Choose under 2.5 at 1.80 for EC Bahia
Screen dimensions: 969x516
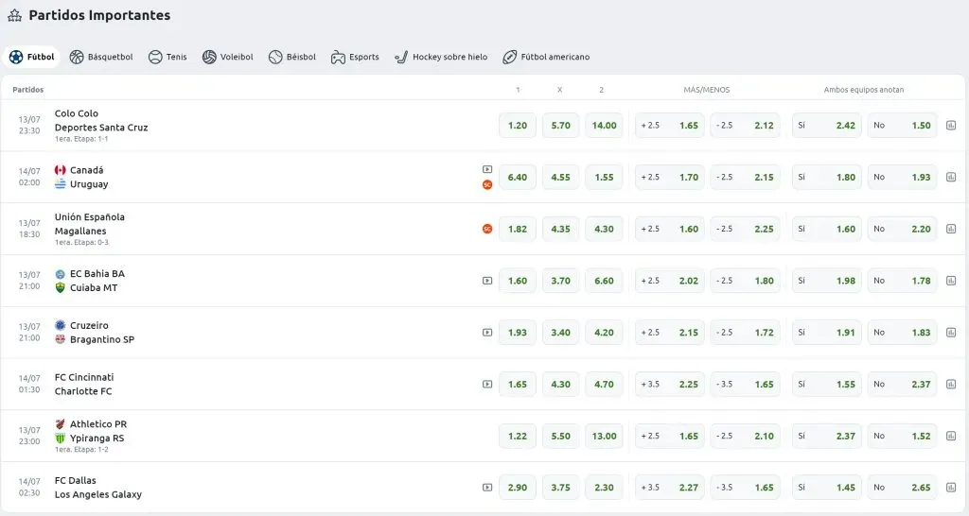tap(746, 281)
